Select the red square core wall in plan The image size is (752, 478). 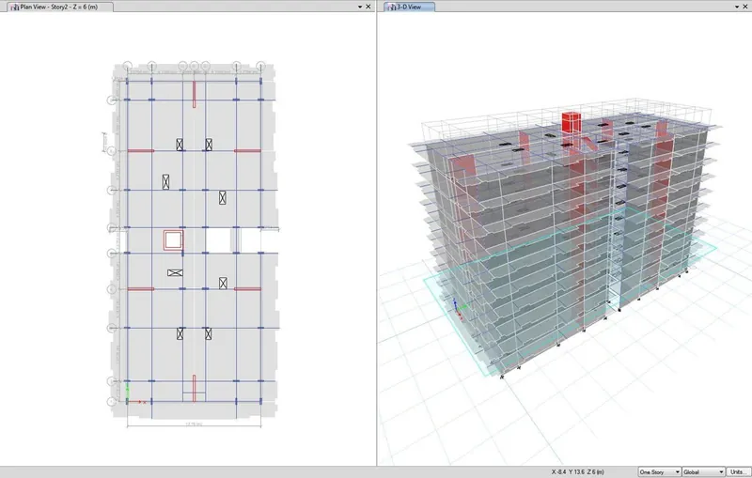coord(173,240)
